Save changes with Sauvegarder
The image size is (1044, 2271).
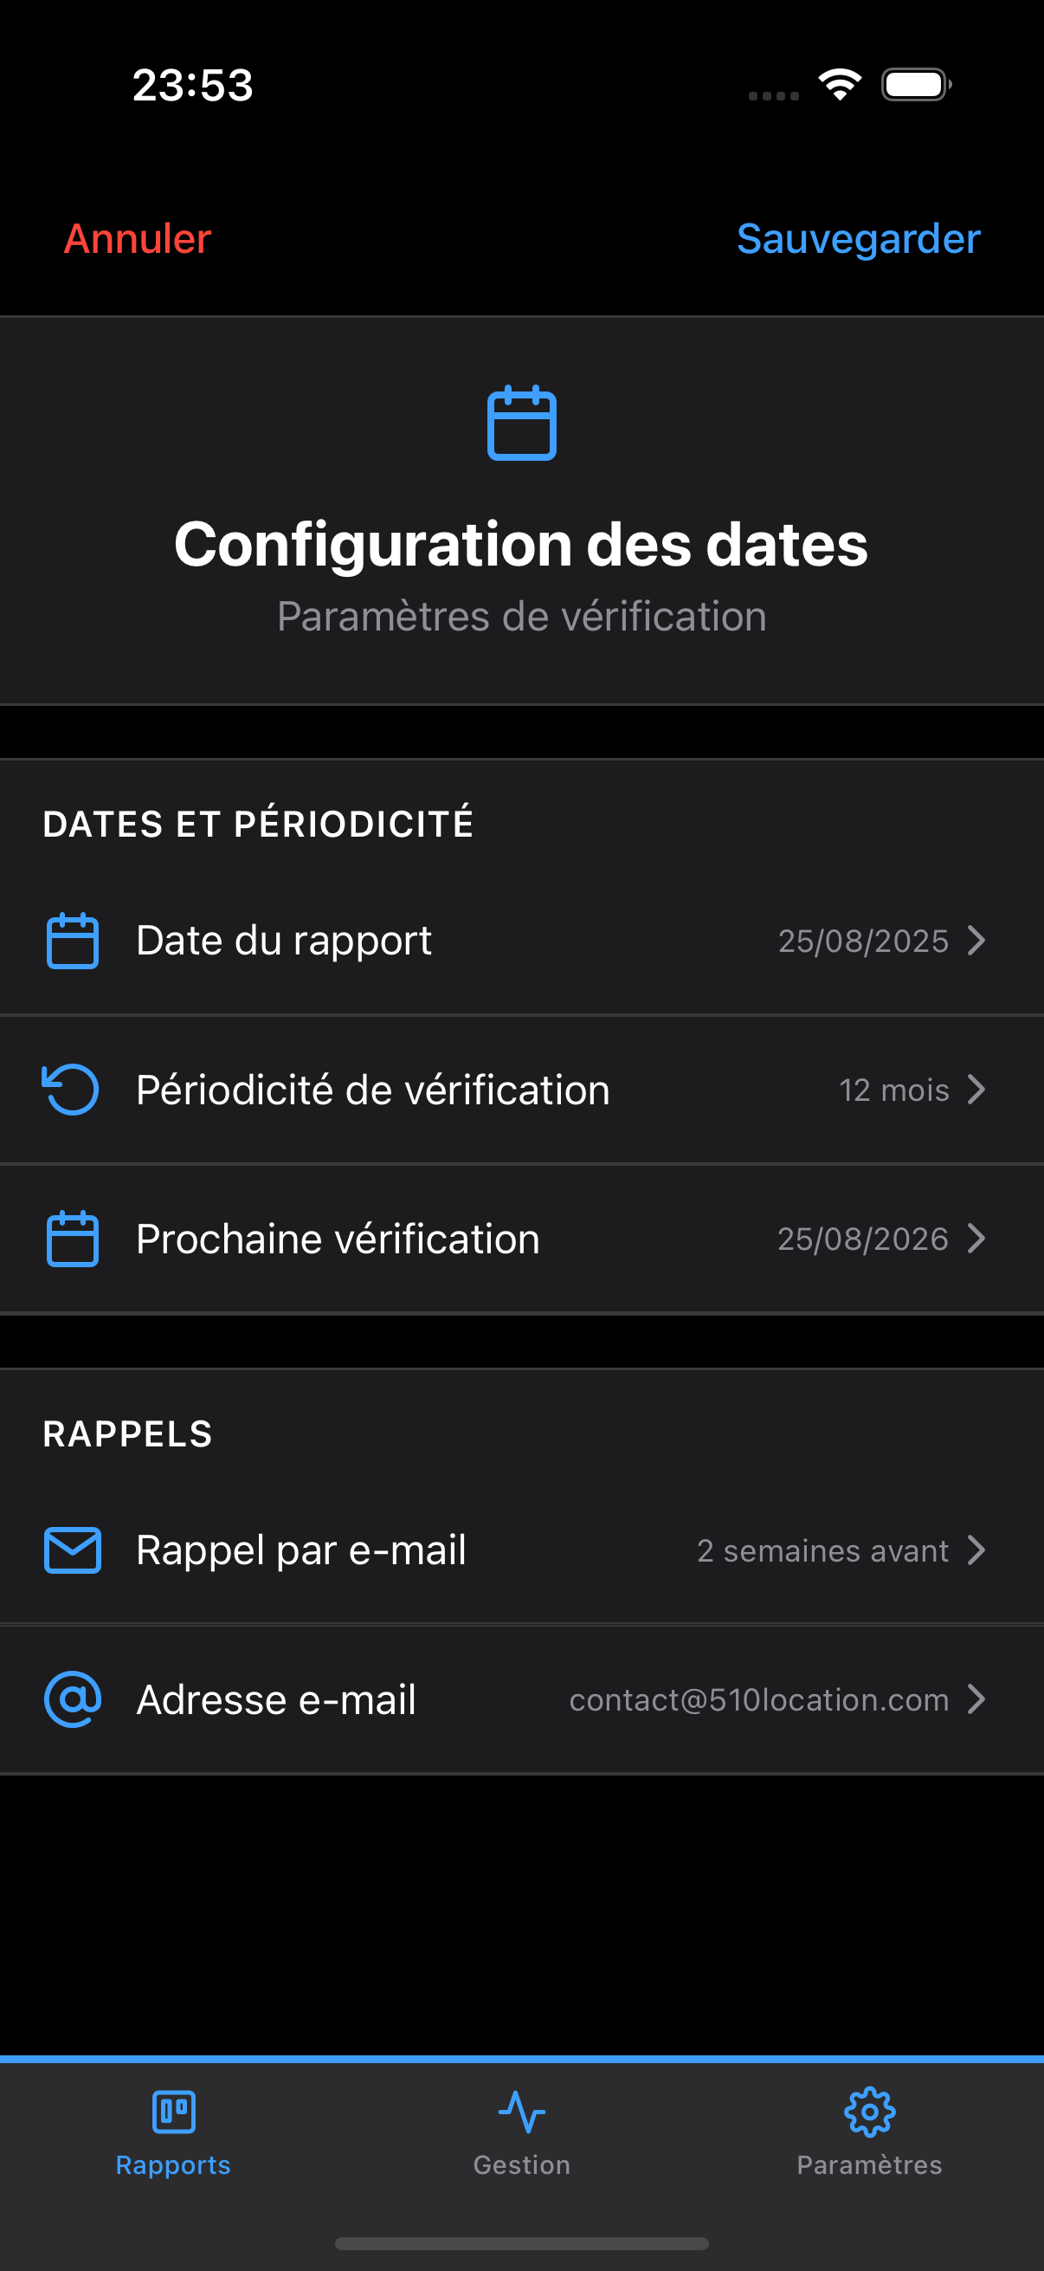tap(858, 239)
